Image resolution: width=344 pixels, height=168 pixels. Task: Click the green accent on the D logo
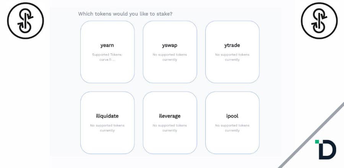(317, 142)
